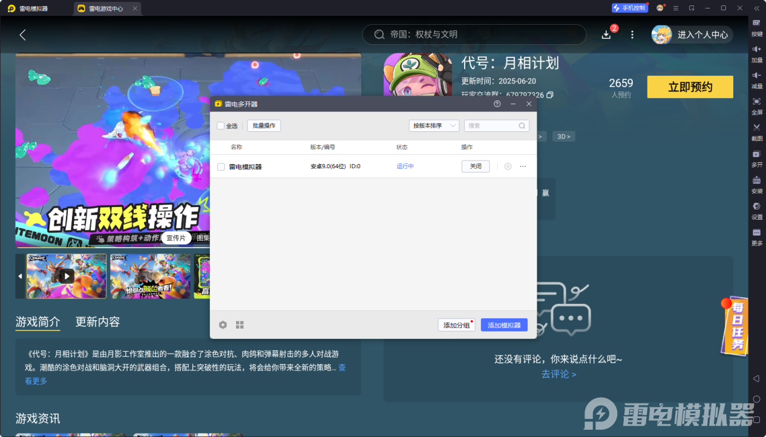Open the downloads icon with badge 2

pos(606,34)
